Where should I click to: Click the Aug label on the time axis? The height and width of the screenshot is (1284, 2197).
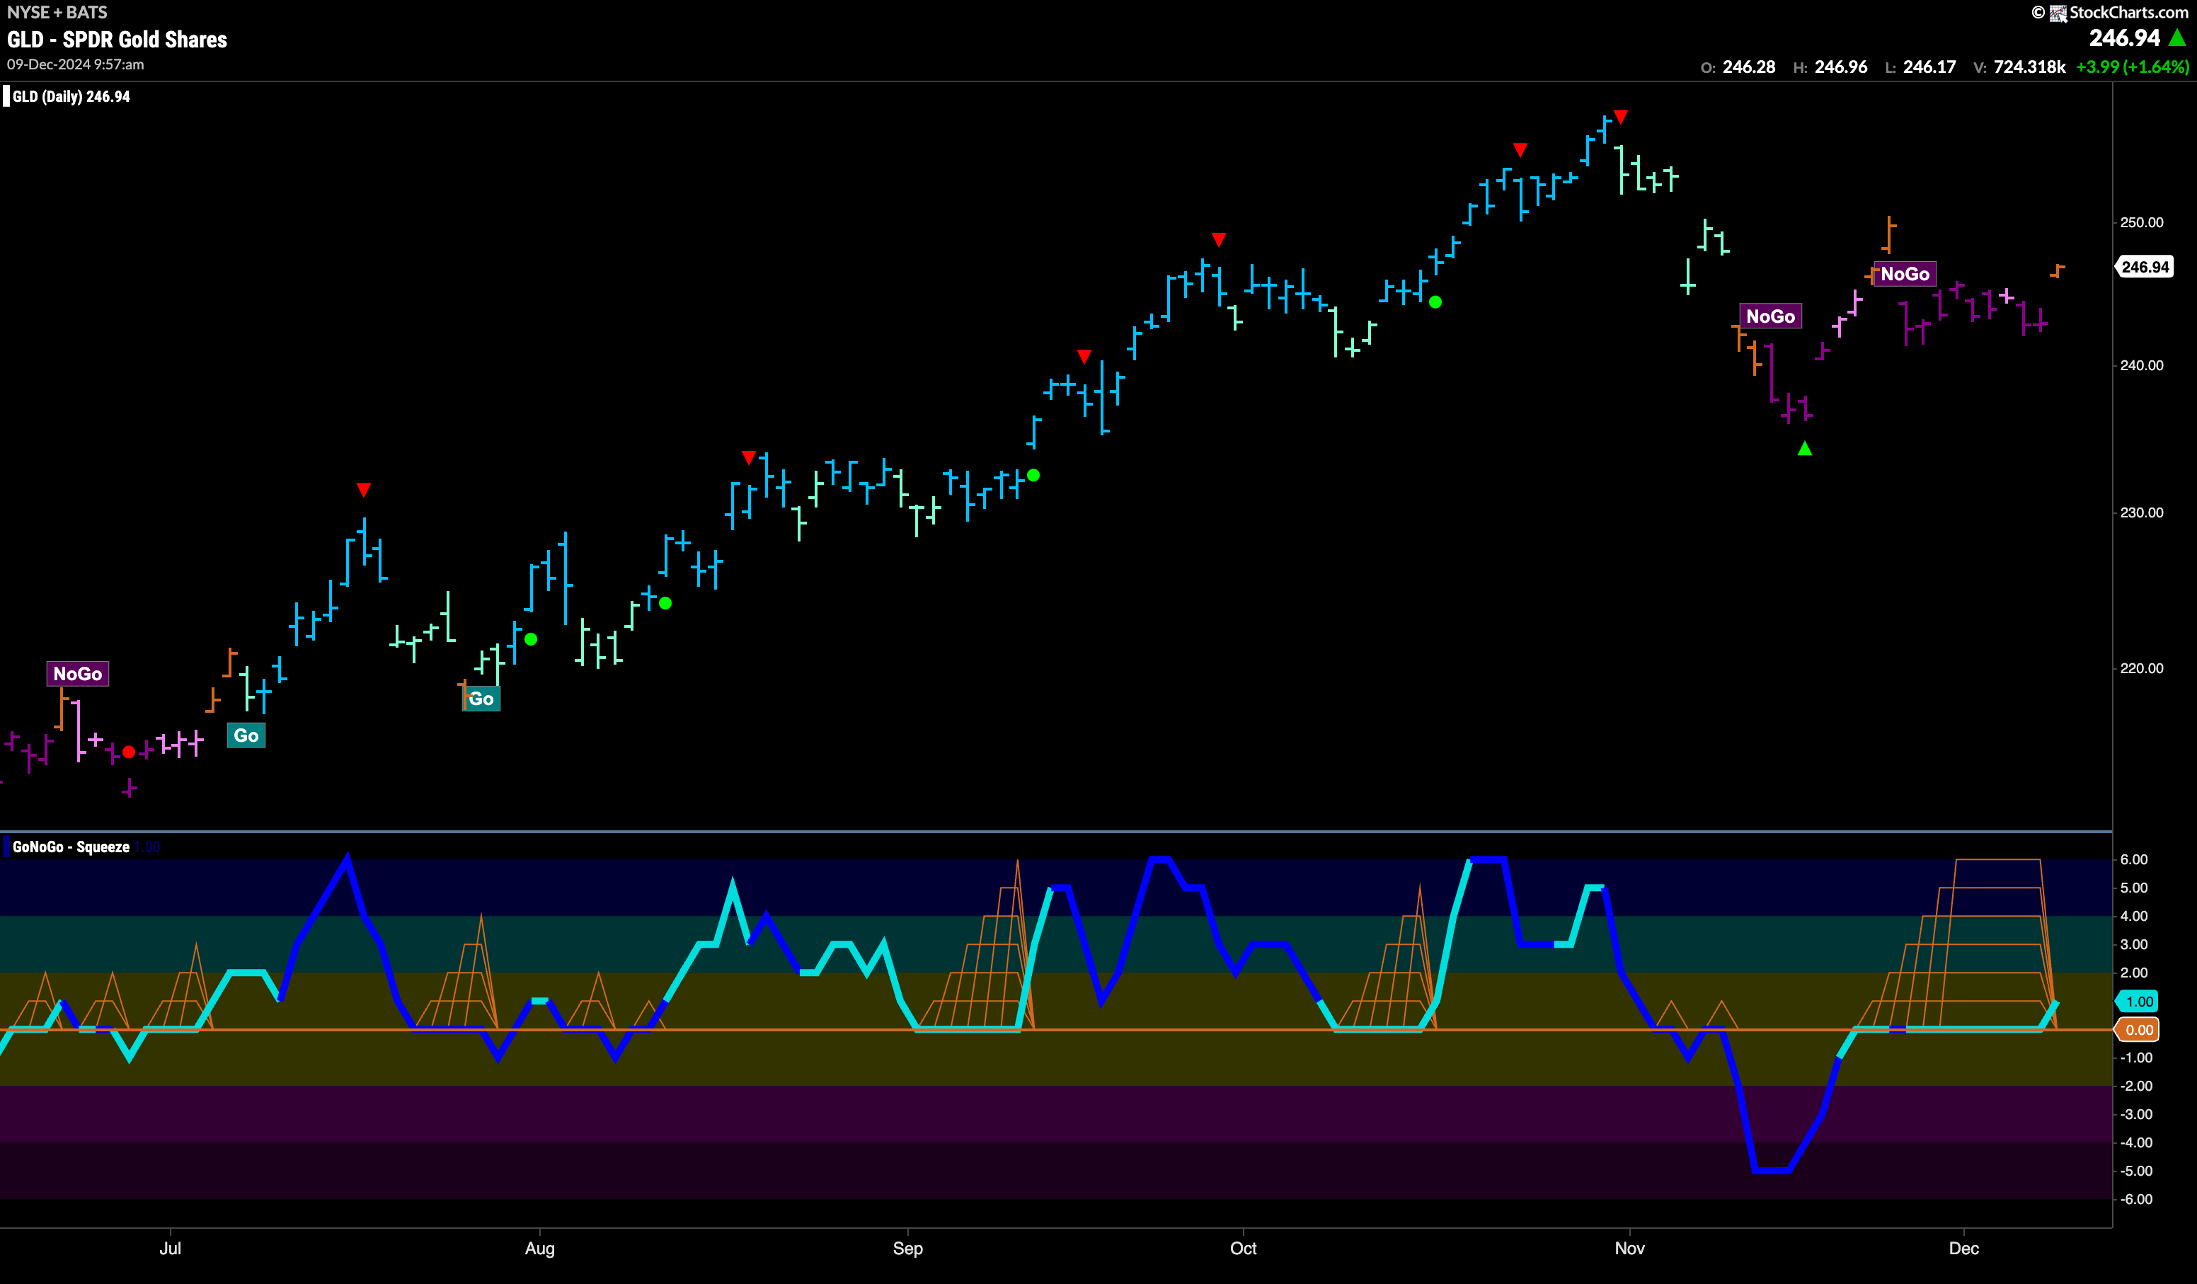(539, 1249)
